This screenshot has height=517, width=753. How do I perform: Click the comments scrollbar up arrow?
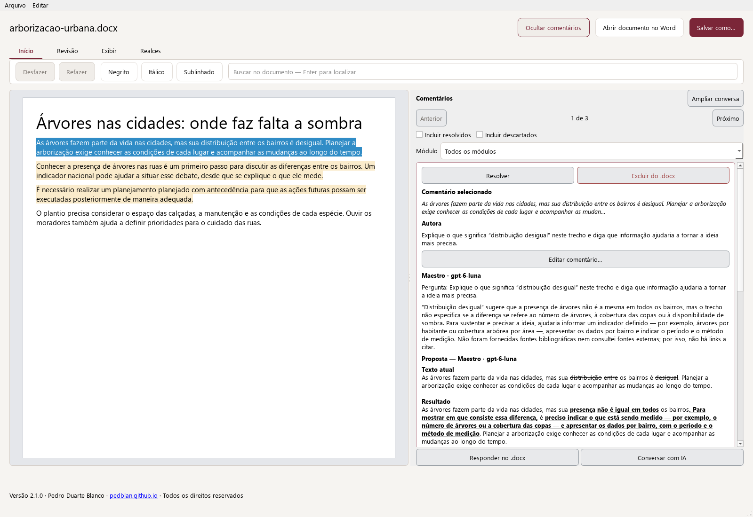pyautogui.click(x=740, y=165)
